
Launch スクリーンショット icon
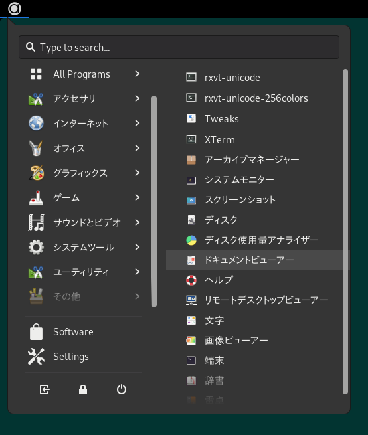click(x=191, y=200)
